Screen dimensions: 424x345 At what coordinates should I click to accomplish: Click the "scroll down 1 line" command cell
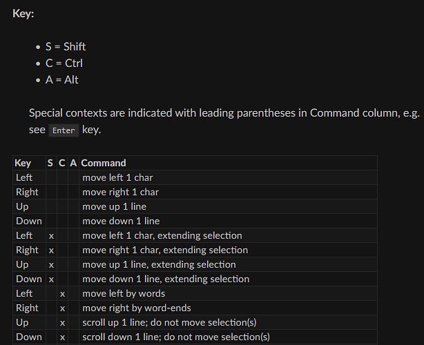click(175, 337)
